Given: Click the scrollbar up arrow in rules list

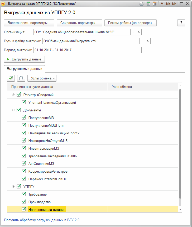Looking at the screenshot, I should tap(180, 86).
